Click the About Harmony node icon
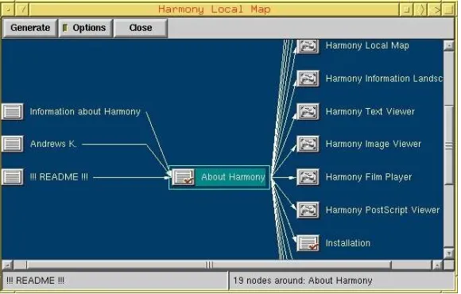461x294 pixels. tap(184, 177)
